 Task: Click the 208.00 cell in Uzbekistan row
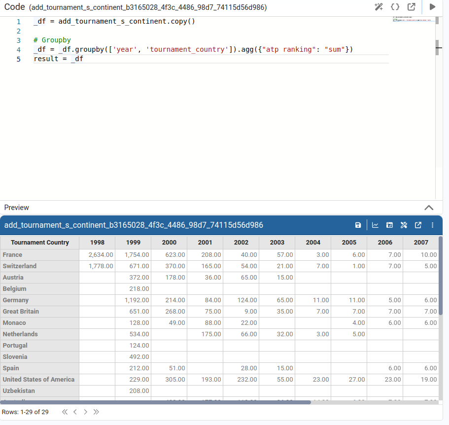tap(133, 391)
